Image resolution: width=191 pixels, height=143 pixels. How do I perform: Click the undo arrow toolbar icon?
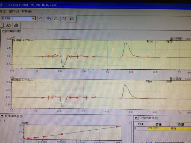(x=41, y=18)
